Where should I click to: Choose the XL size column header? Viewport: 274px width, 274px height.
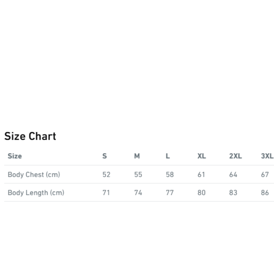coord(202,156)
